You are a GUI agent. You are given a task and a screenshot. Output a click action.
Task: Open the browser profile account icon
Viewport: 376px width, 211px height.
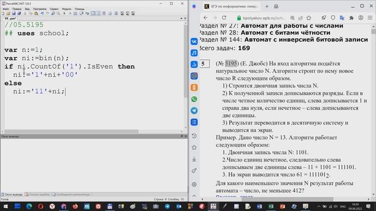[x=361, y=18]
